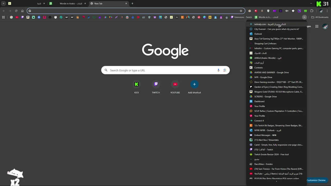Open the Twitch bookmark icon in the bookmarks bar
Viewport: 331px width, 186px height.
[x=22, y=17]
